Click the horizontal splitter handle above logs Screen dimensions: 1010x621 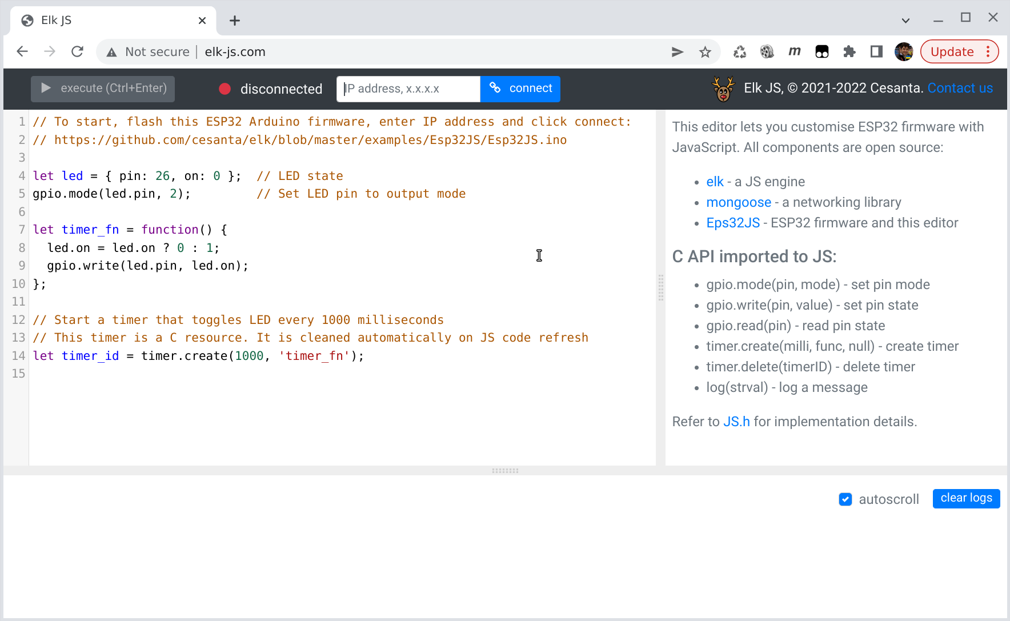[x=505, y=471]
